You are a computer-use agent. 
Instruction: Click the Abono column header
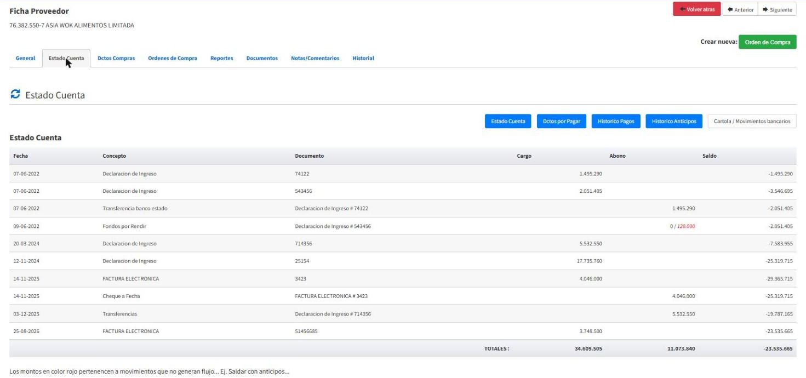tap(618, 156)
